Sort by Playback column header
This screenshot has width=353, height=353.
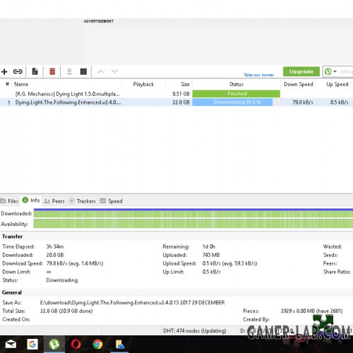[143, 84]
